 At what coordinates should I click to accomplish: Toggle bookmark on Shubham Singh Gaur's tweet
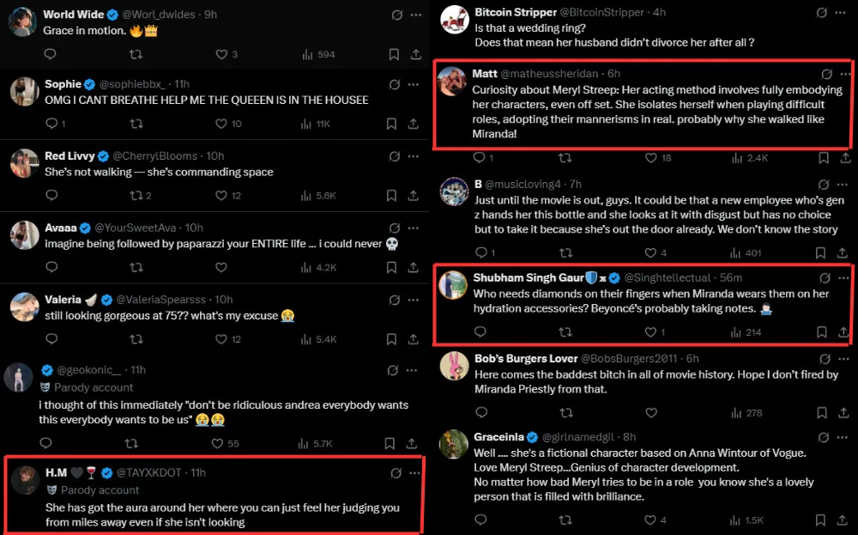(822, 331)
